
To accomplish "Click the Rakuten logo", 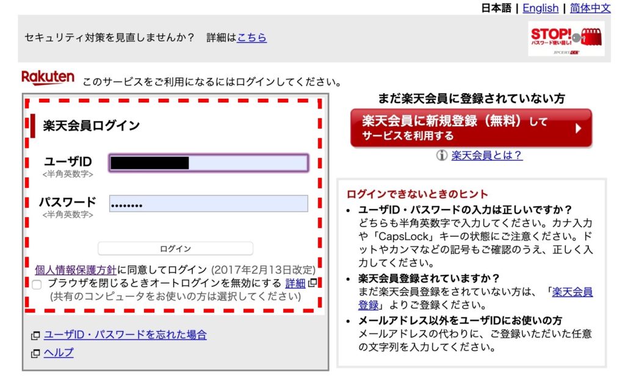I will (48, 78).
